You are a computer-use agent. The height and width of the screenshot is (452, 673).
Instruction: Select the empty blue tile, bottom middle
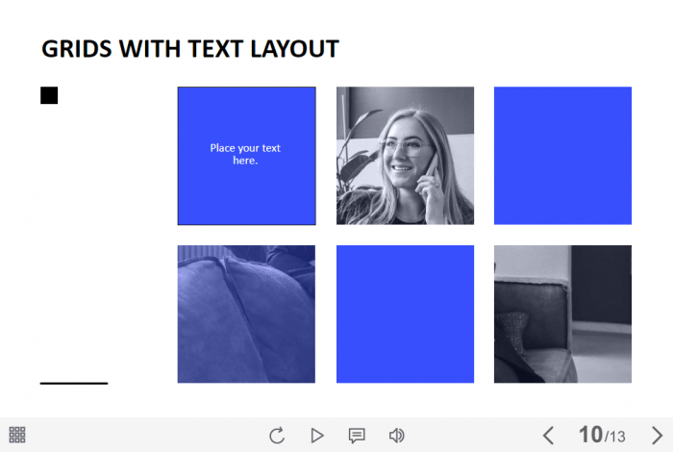[x=405, y=314]
